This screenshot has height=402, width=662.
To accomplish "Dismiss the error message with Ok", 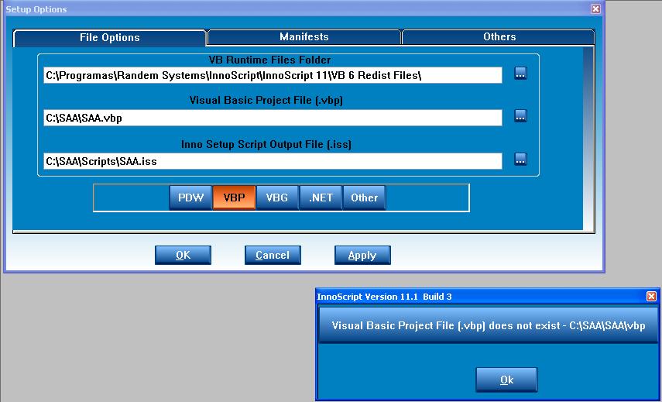I will (x=506, y=380).
